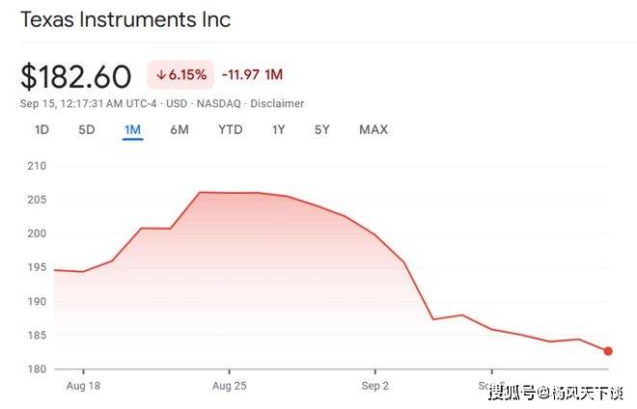Click the 210 price axis label
This screenshot has width=637, height=409.
tap(37, 166)
